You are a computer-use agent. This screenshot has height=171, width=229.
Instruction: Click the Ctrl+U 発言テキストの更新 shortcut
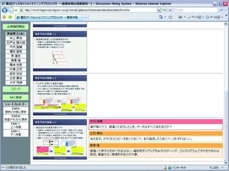pyautogui.click(x=16, y=118)
